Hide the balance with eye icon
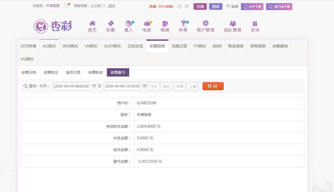Image resolution: width=334 pixels, height=192 pixels. tap(187, 6)
